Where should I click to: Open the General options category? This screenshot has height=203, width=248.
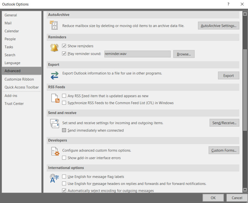pos(22,15)
